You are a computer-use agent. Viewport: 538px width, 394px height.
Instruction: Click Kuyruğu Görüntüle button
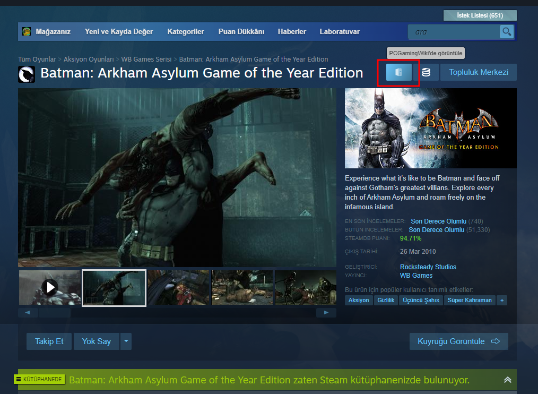pos(459,341)
